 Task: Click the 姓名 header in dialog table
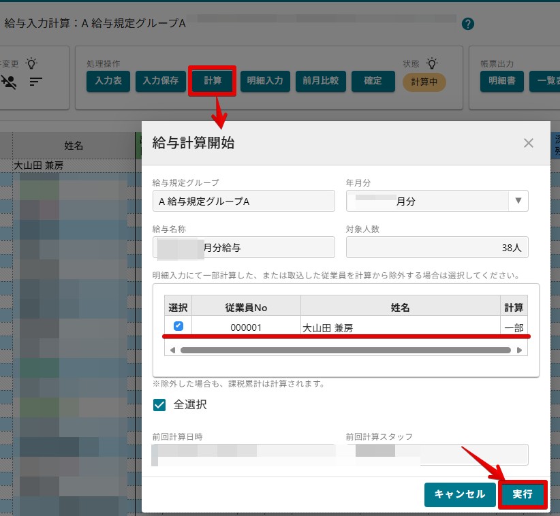click(401, 307)
